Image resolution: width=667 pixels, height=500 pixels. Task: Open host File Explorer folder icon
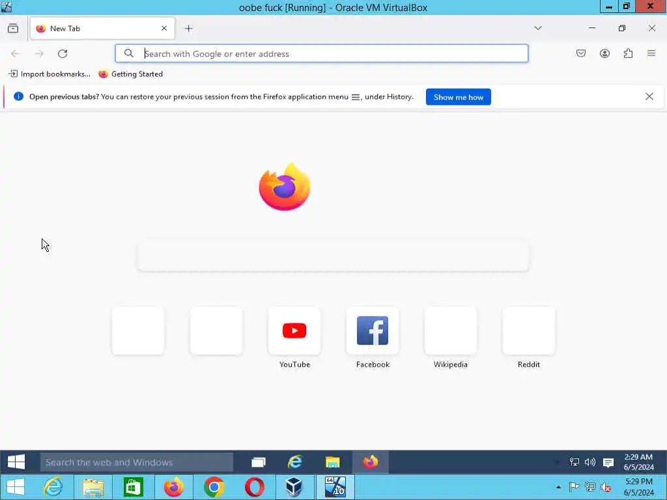(93, 487)
